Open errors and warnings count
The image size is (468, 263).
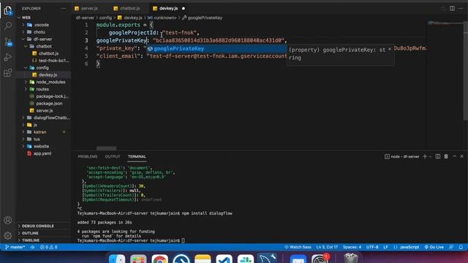coord(49,247)
